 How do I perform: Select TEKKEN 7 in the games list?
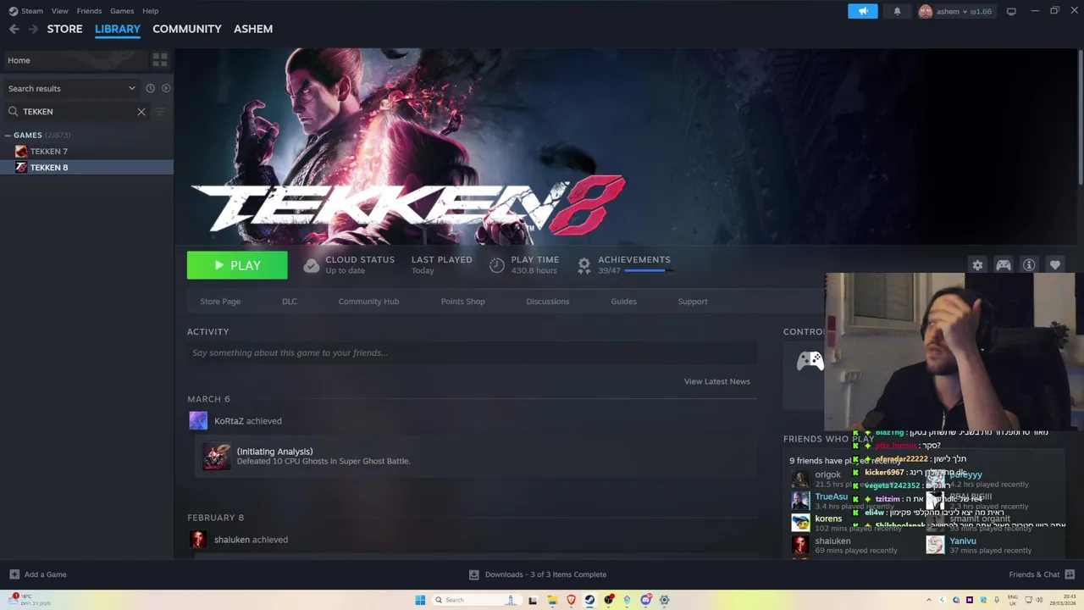point(86,152)
